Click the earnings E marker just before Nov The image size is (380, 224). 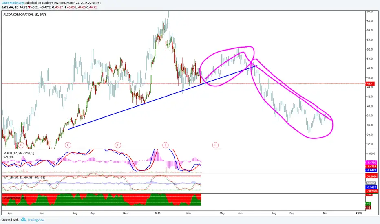coord(118,145)
